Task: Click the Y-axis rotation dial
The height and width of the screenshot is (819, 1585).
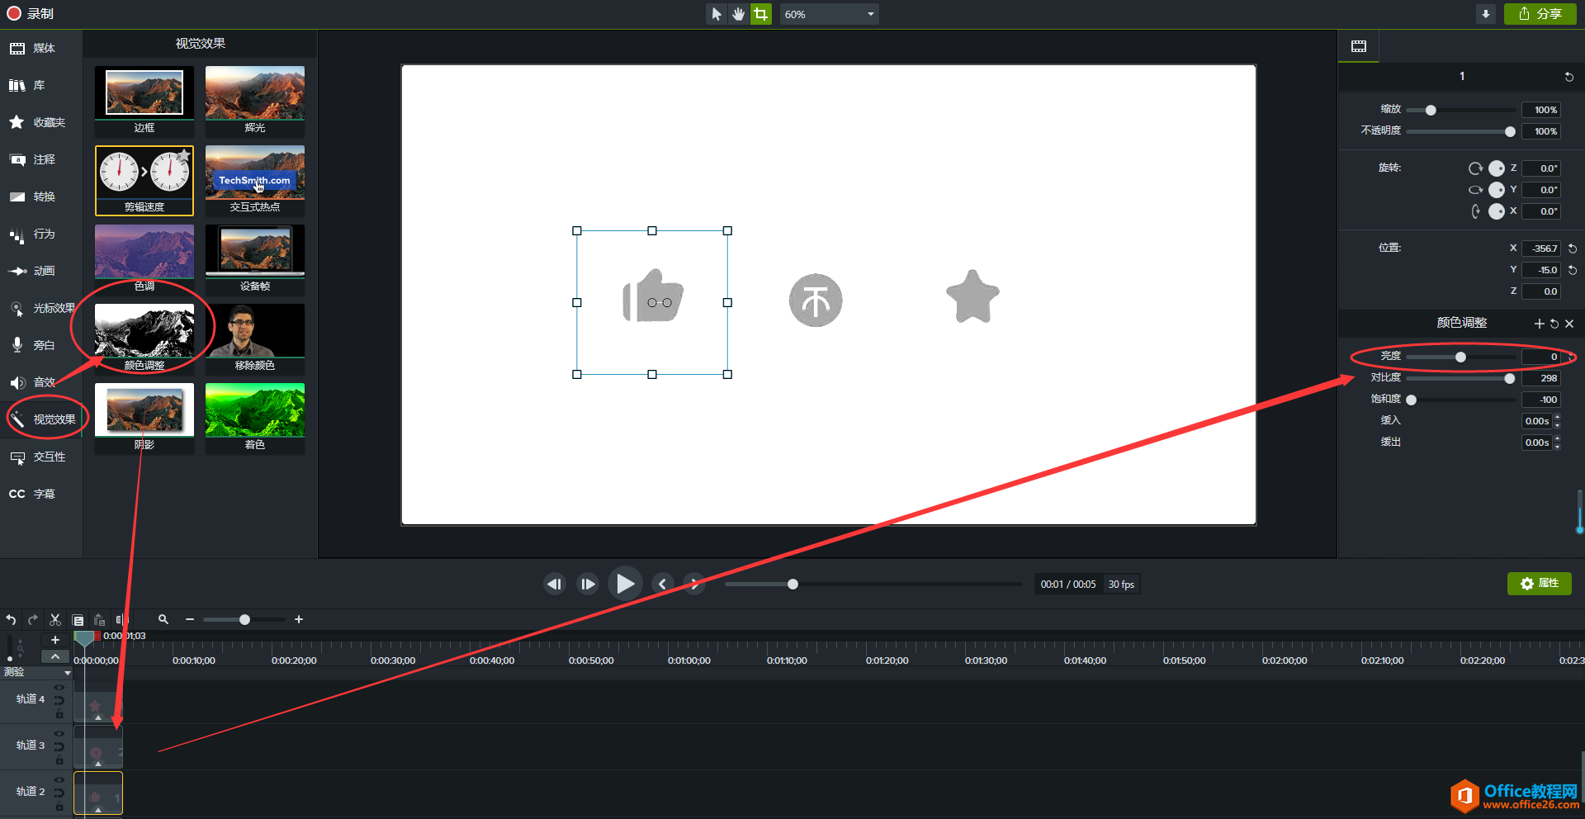Action: (x=1497, y=190)
